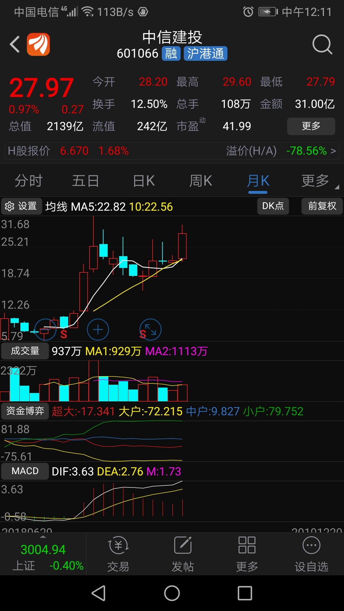Tap stock name 中信建投

point(172,37)
